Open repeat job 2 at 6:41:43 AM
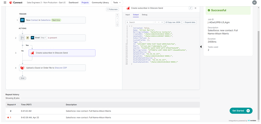Image resolution: width=261 pixels, height=124 pixels. (x=102, y=111)
